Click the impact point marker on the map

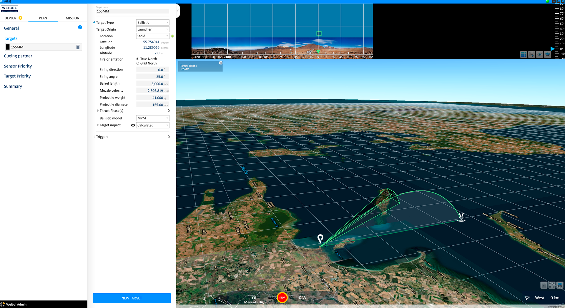pyautogui.click(x=461, y=217)
